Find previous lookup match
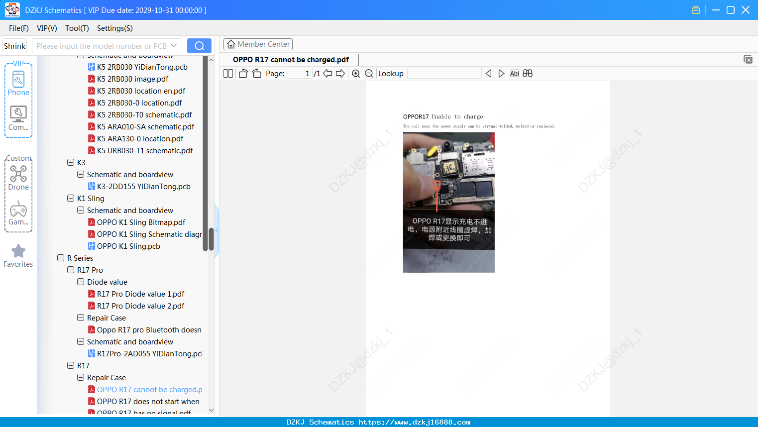 (488, 74)
